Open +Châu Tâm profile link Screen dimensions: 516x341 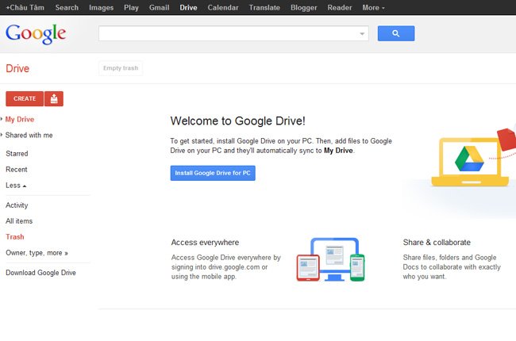25,8
